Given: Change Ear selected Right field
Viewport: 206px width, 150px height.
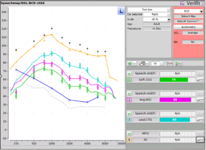Looking at the screenshot, I should click(x=157, y=14).
